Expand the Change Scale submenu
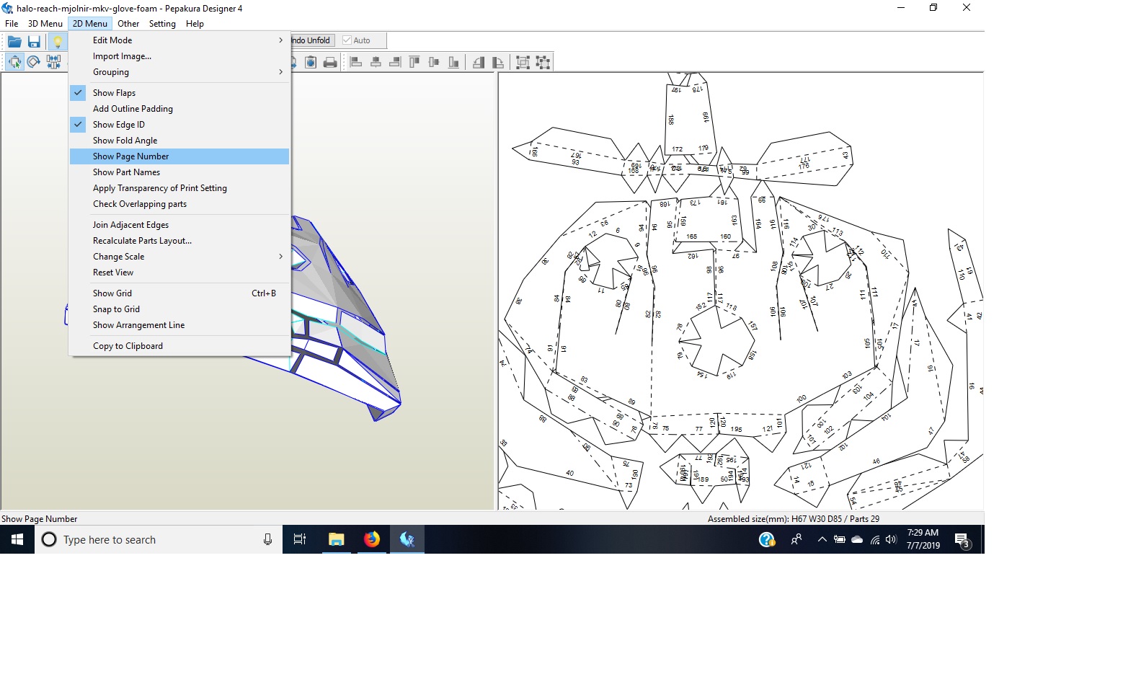The image size is (1123, 682). click(179, 257)
